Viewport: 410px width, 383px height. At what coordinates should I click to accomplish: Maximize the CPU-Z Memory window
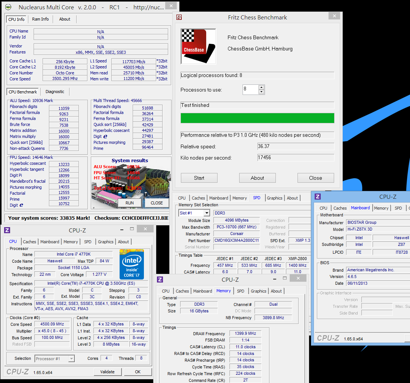285,278
